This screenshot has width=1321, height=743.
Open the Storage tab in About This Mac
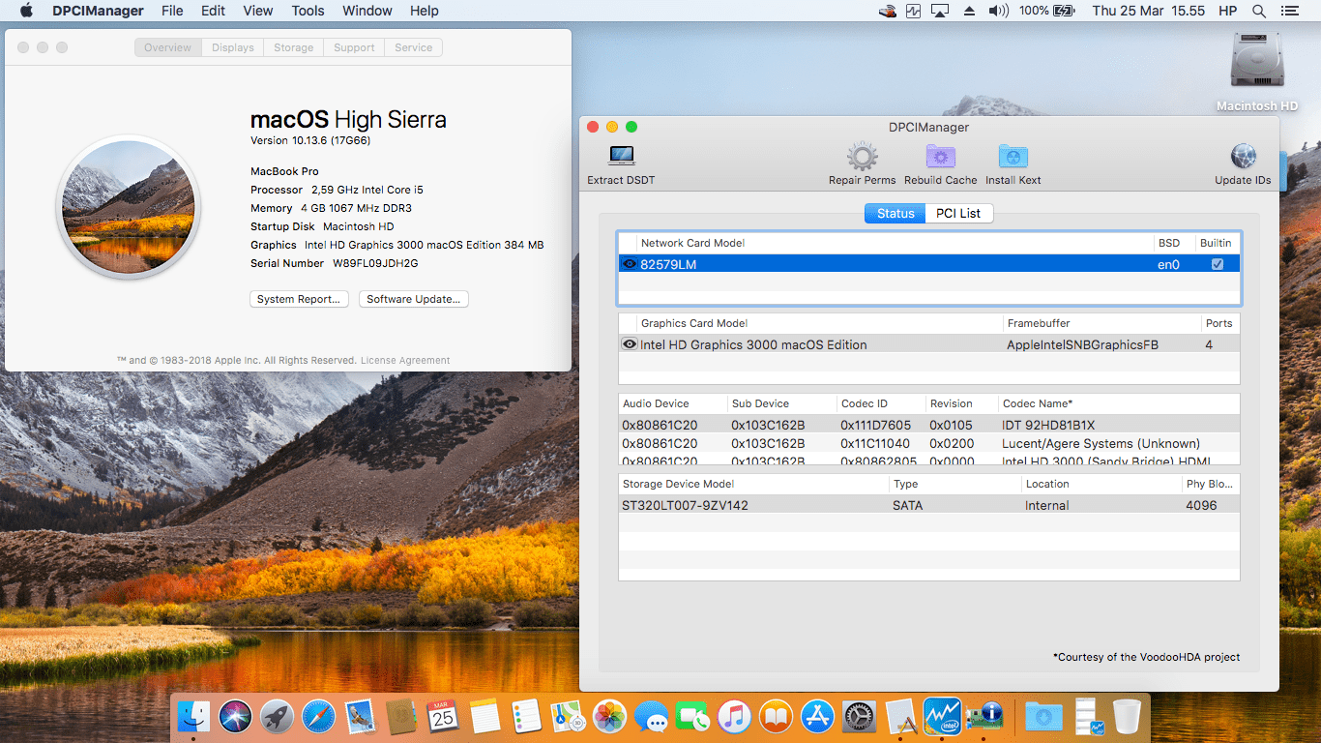[x=293, y=47]
